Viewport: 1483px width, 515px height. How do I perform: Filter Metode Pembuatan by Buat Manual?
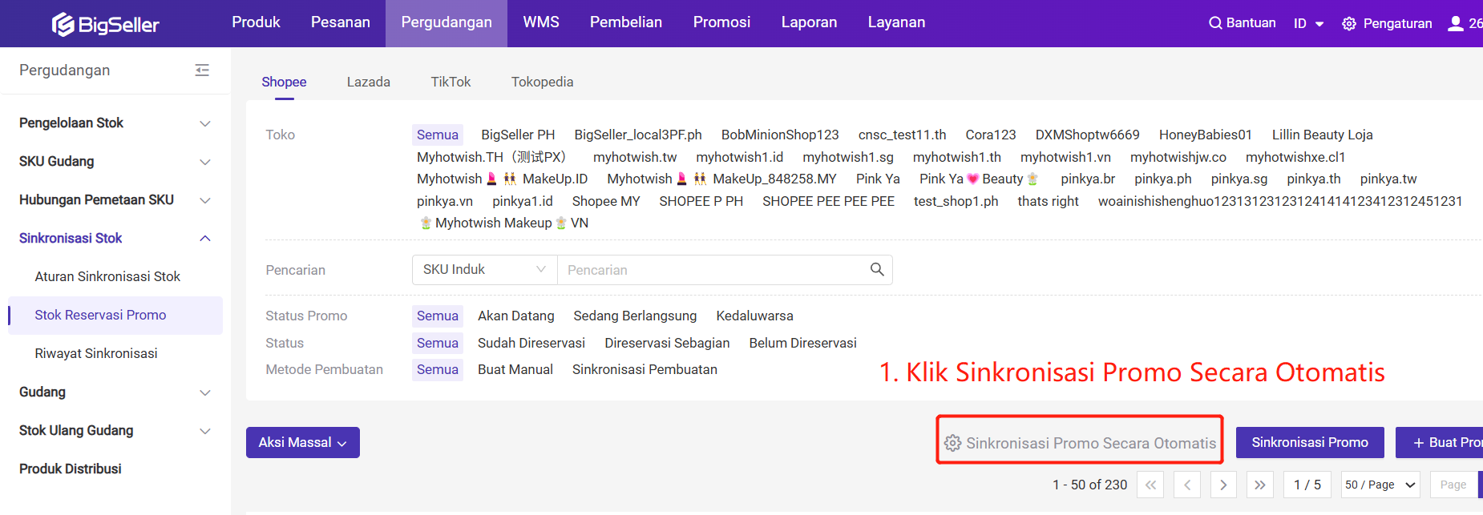515,369
